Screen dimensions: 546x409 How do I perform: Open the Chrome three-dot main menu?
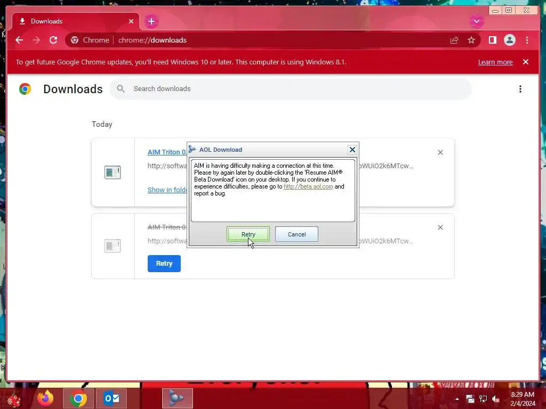[527, 40]
